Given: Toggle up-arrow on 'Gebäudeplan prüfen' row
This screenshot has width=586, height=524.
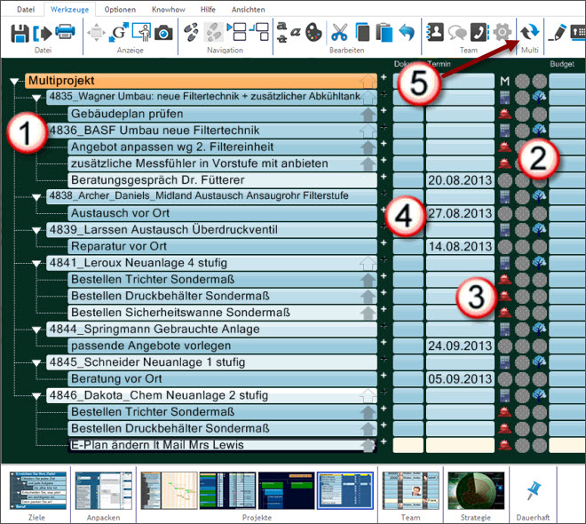Looking at the screenshot, I should (367, 114).
